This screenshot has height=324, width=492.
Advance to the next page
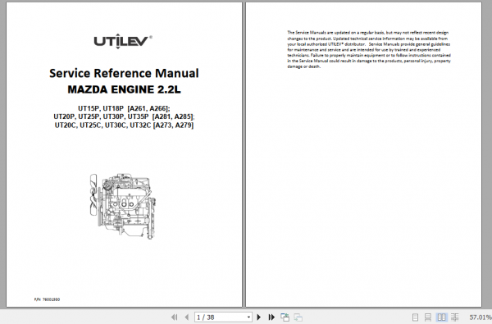[259, 317]
